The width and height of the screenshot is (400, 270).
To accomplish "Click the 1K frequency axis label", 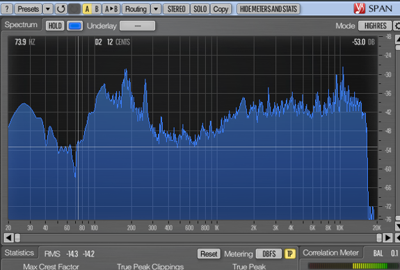I will [217, 228].
